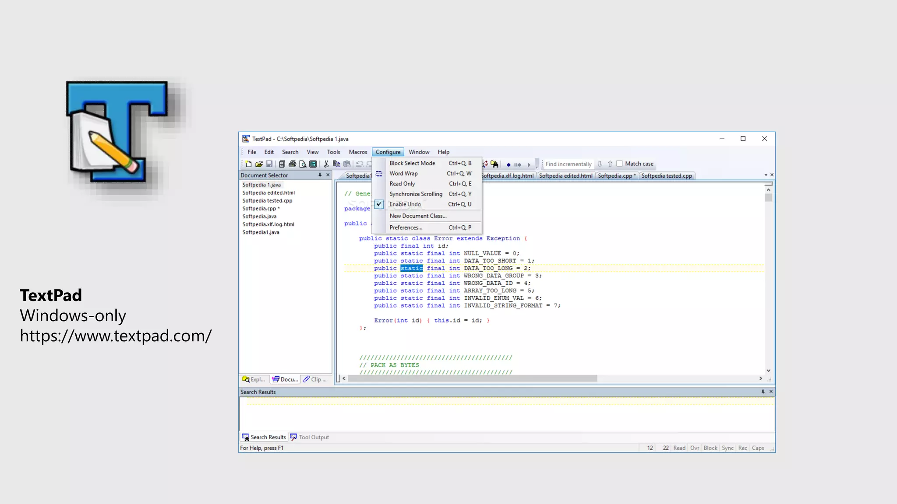Open Preferences from Configure menu
This screenshot has width=897, height=504.
[x=406, y=227]
